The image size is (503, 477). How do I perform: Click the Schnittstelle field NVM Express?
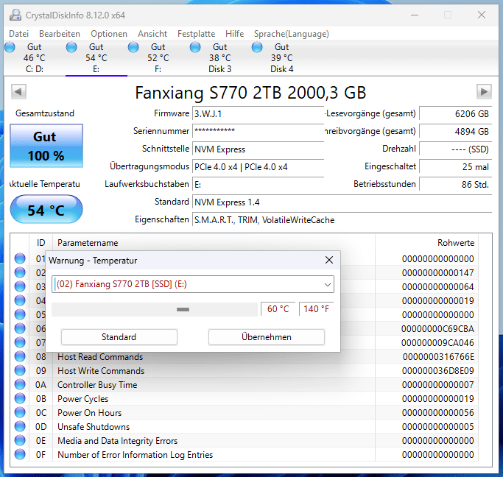point(258,149)
